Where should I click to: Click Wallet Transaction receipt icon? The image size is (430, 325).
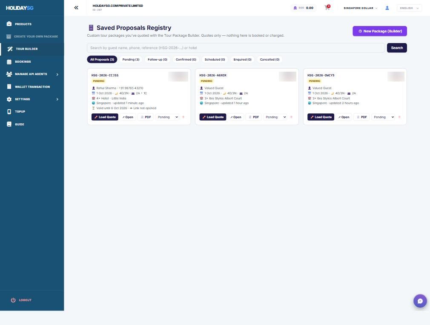coord(9,87)
